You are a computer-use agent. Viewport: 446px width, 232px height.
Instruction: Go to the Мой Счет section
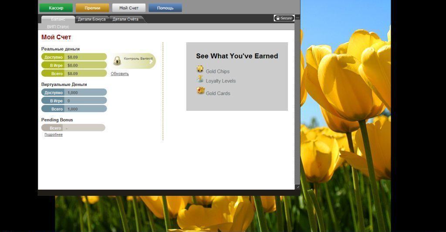128,8
